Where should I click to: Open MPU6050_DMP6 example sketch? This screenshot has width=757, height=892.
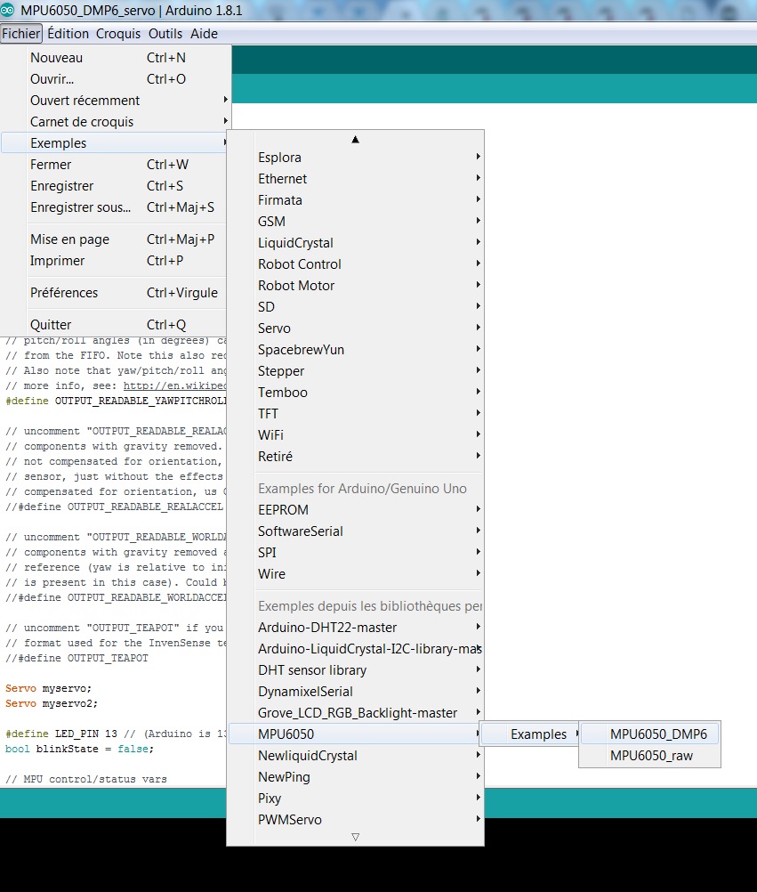[650, 734]
